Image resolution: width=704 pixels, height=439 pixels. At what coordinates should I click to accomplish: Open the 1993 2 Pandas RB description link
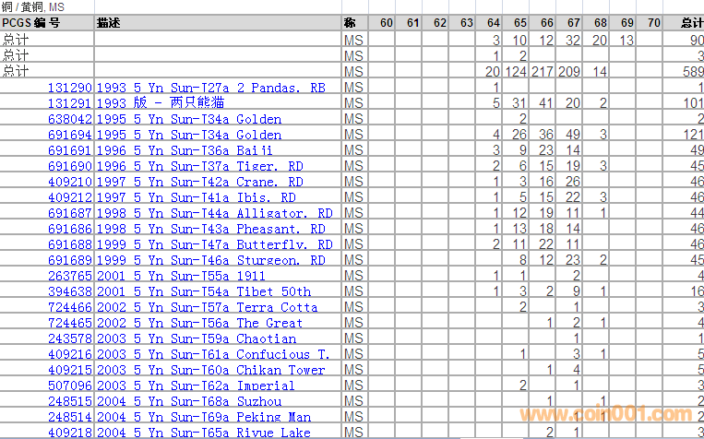[210, 88]
